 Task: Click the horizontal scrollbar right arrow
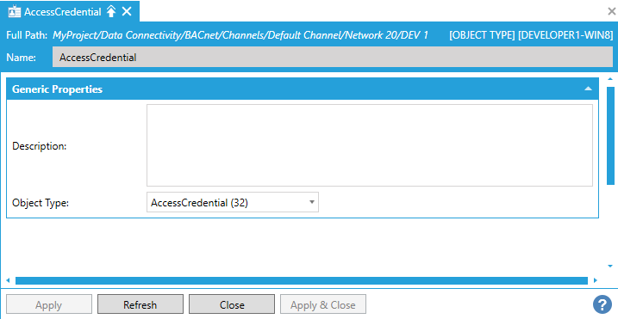595,280
